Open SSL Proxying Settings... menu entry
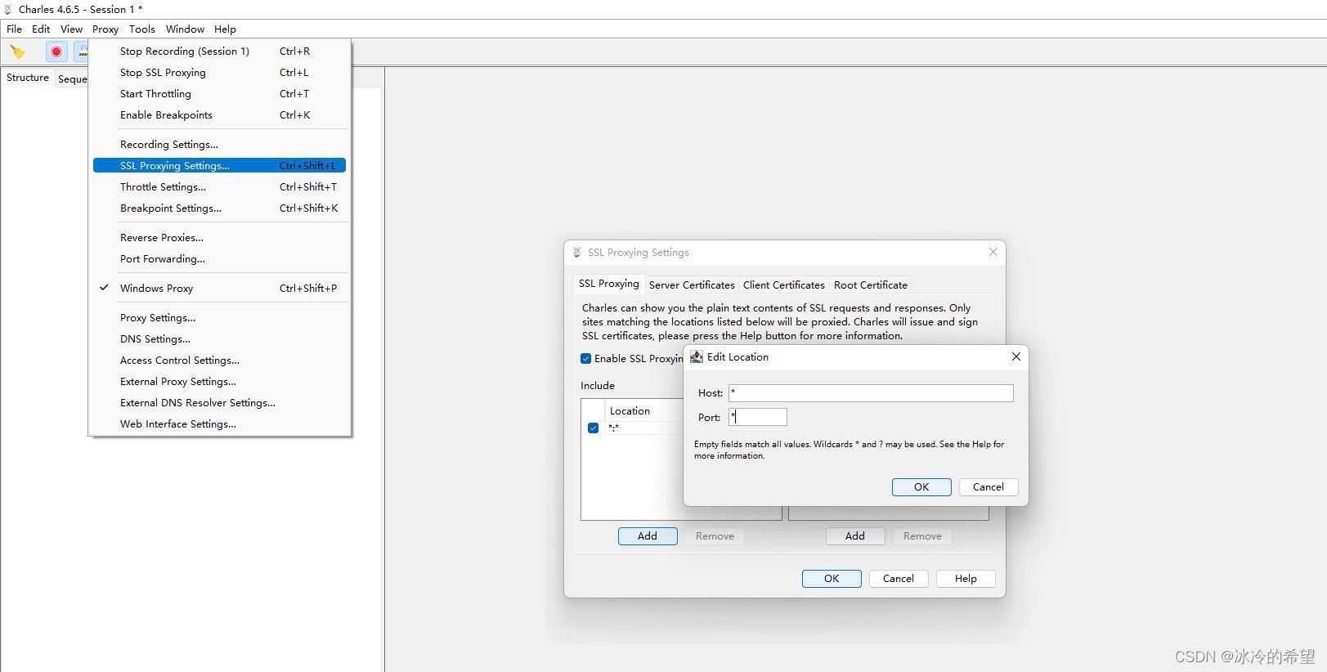1327x672 pixels. tap(220, 165)
